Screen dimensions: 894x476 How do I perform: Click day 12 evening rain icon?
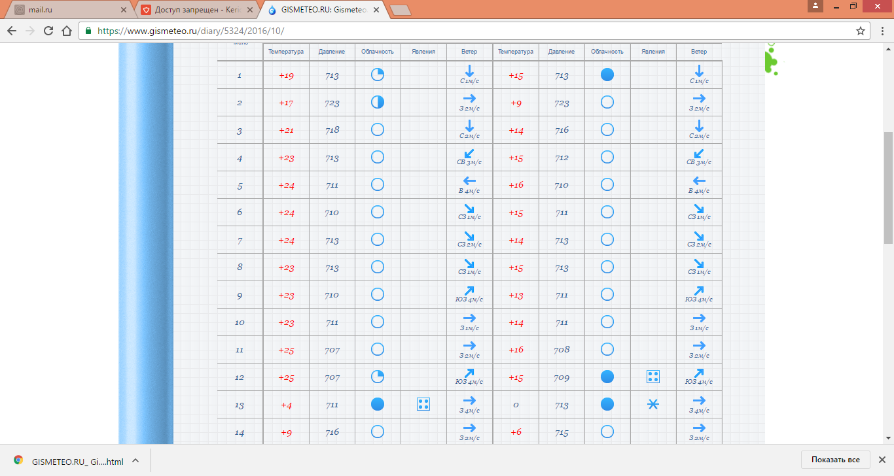(653, 377)
